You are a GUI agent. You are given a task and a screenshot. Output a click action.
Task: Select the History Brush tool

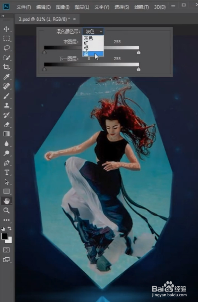(x=6, y=115)
